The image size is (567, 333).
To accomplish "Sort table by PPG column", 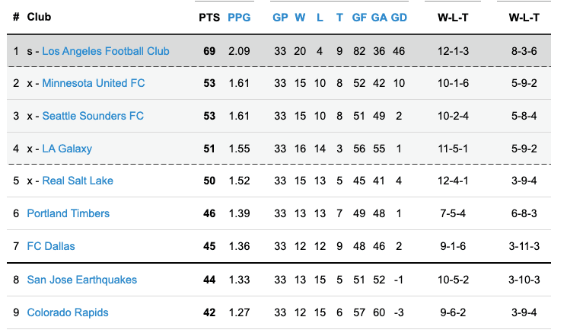I will (239, 17).
